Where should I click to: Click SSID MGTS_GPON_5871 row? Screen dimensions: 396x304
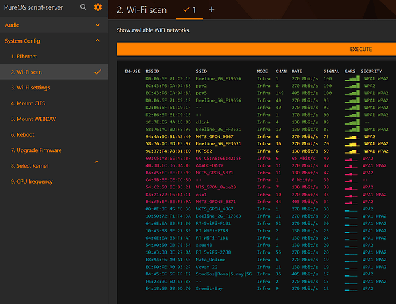click(215, 173)
